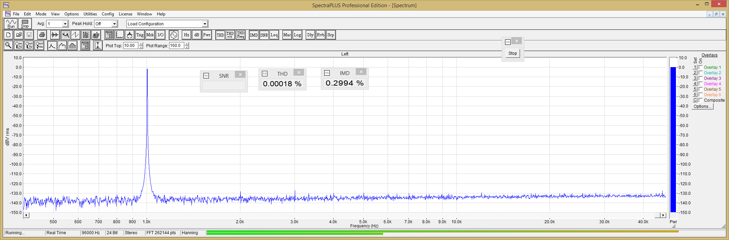
Task: Increase Plot Top with the up arrow
Action: tap(141, 44)
